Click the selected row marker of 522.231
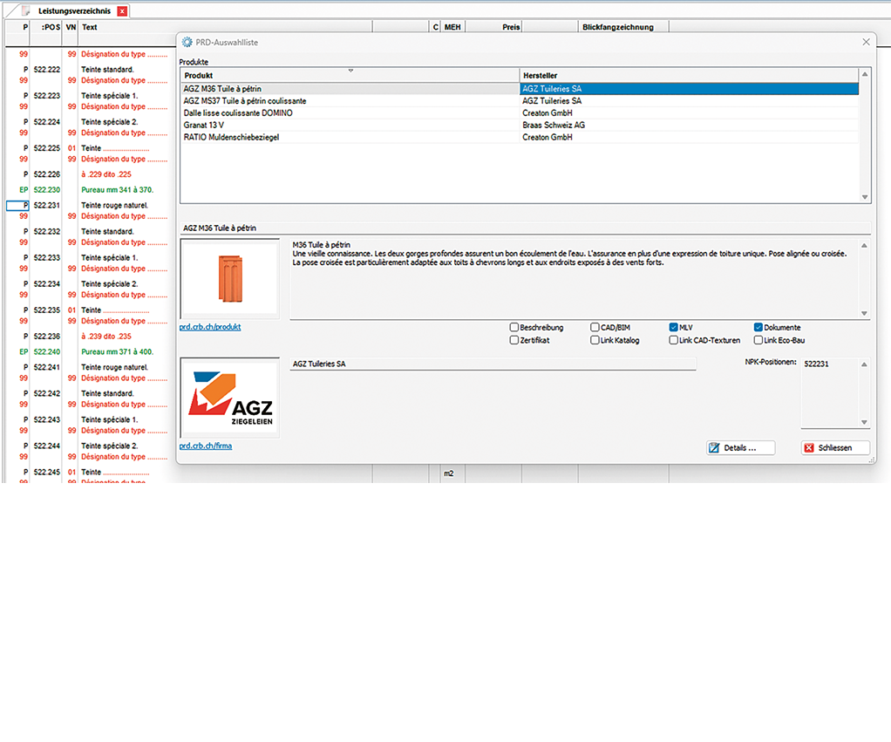Image resolution: width=891 pixels, height=742 pixels. point(17,205)
